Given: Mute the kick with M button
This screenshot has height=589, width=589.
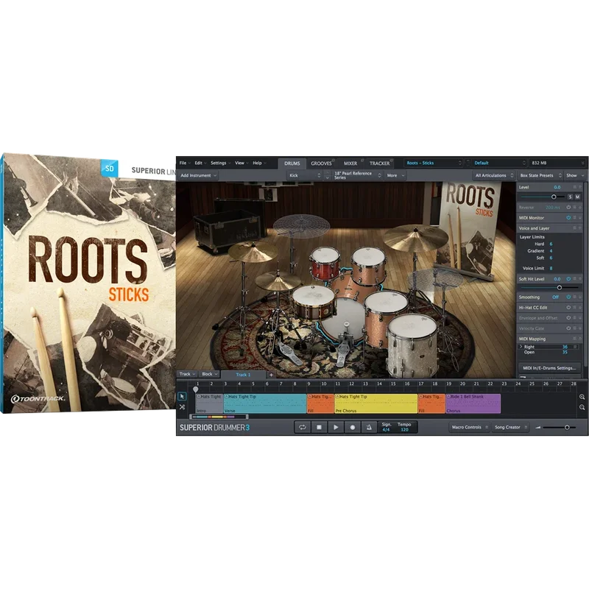Looking at the screenshot, I should 577,197.
